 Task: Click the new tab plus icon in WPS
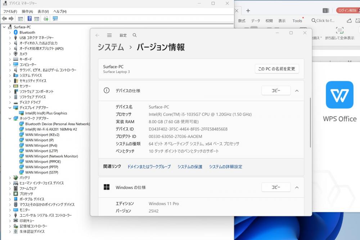[x=248, y=11]
